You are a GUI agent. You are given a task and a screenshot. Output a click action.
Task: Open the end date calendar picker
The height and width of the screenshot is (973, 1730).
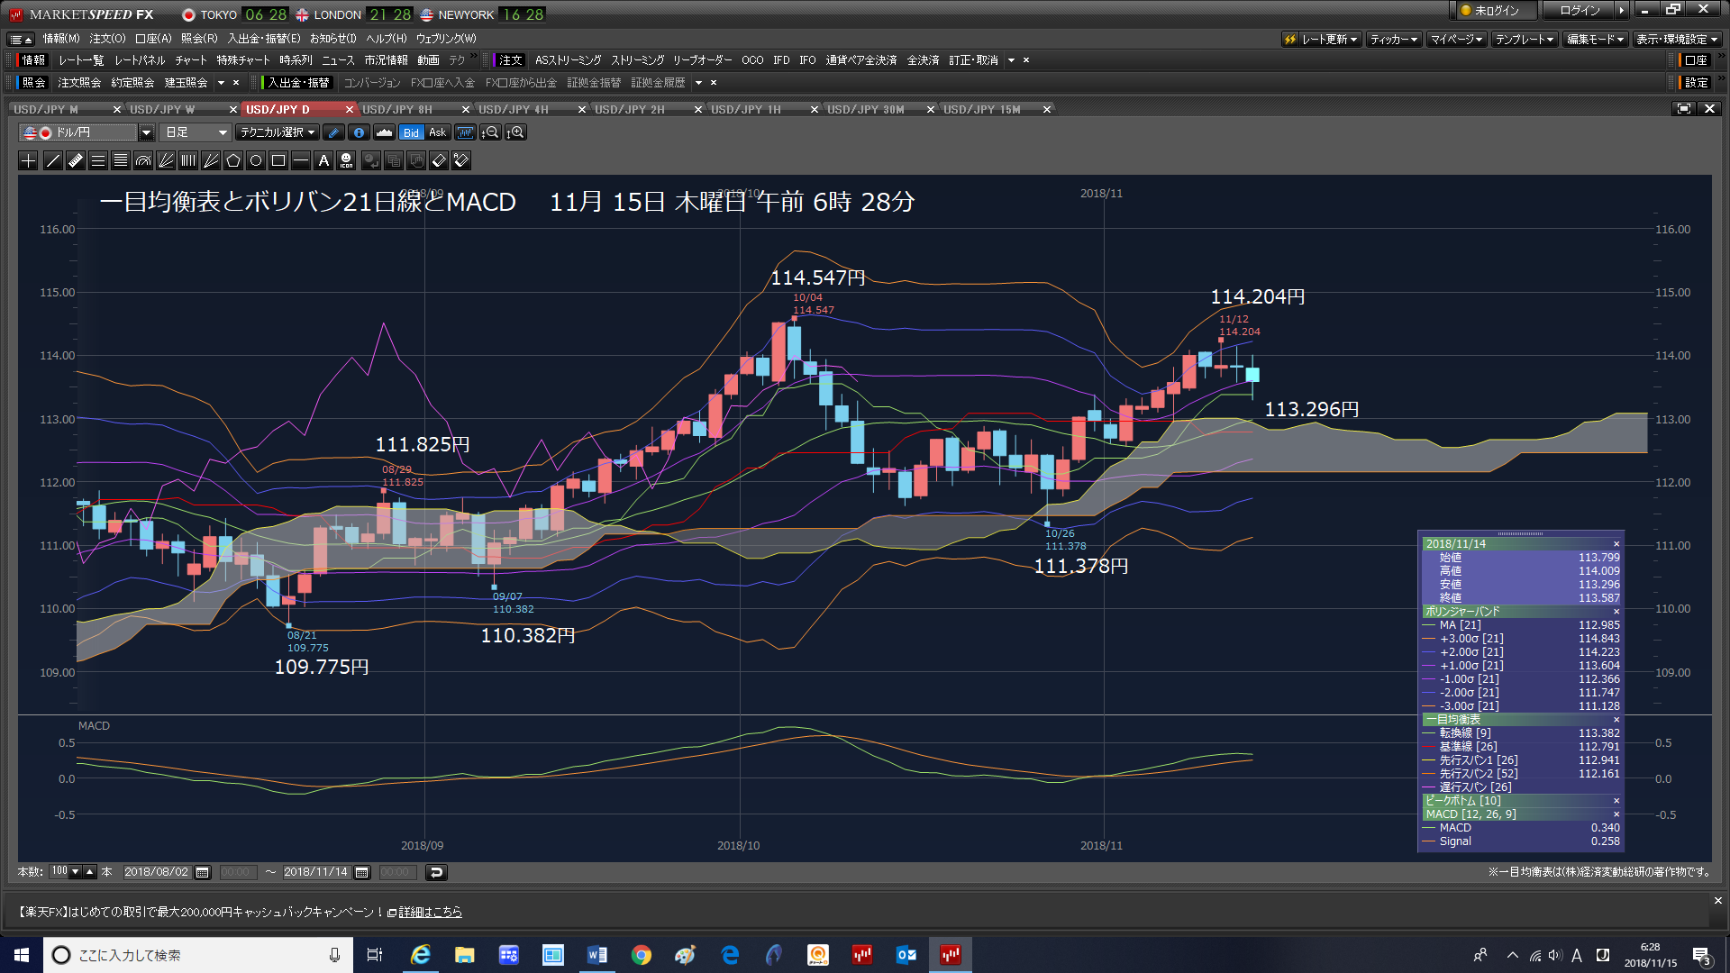tap(362, 872)
